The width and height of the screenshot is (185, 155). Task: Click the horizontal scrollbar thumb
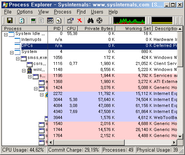click(89, 142)
